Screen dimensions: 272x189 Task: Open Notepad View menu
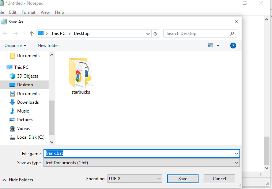click(45, 12)
